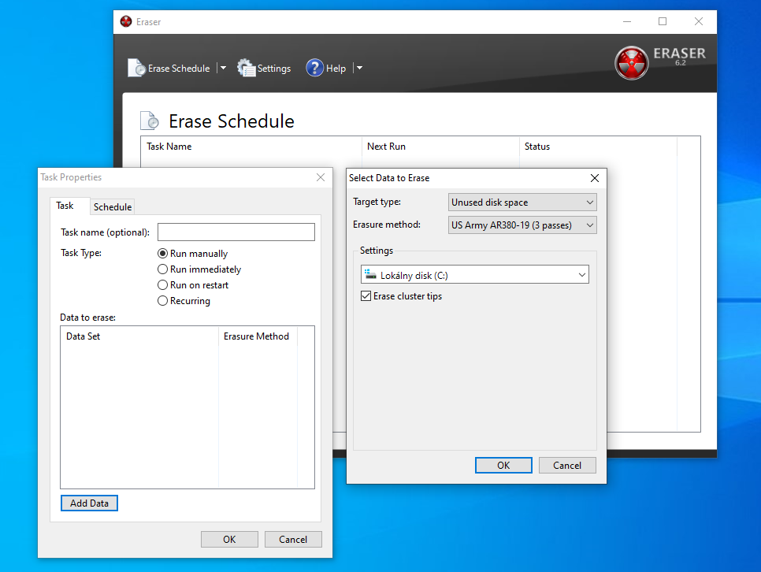761x572 pixels.
Task: Click the Task name text field
Action: tap(236, 232)
